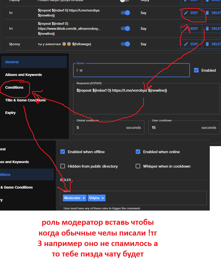Check Hidden from public directory

pos(63,166)
